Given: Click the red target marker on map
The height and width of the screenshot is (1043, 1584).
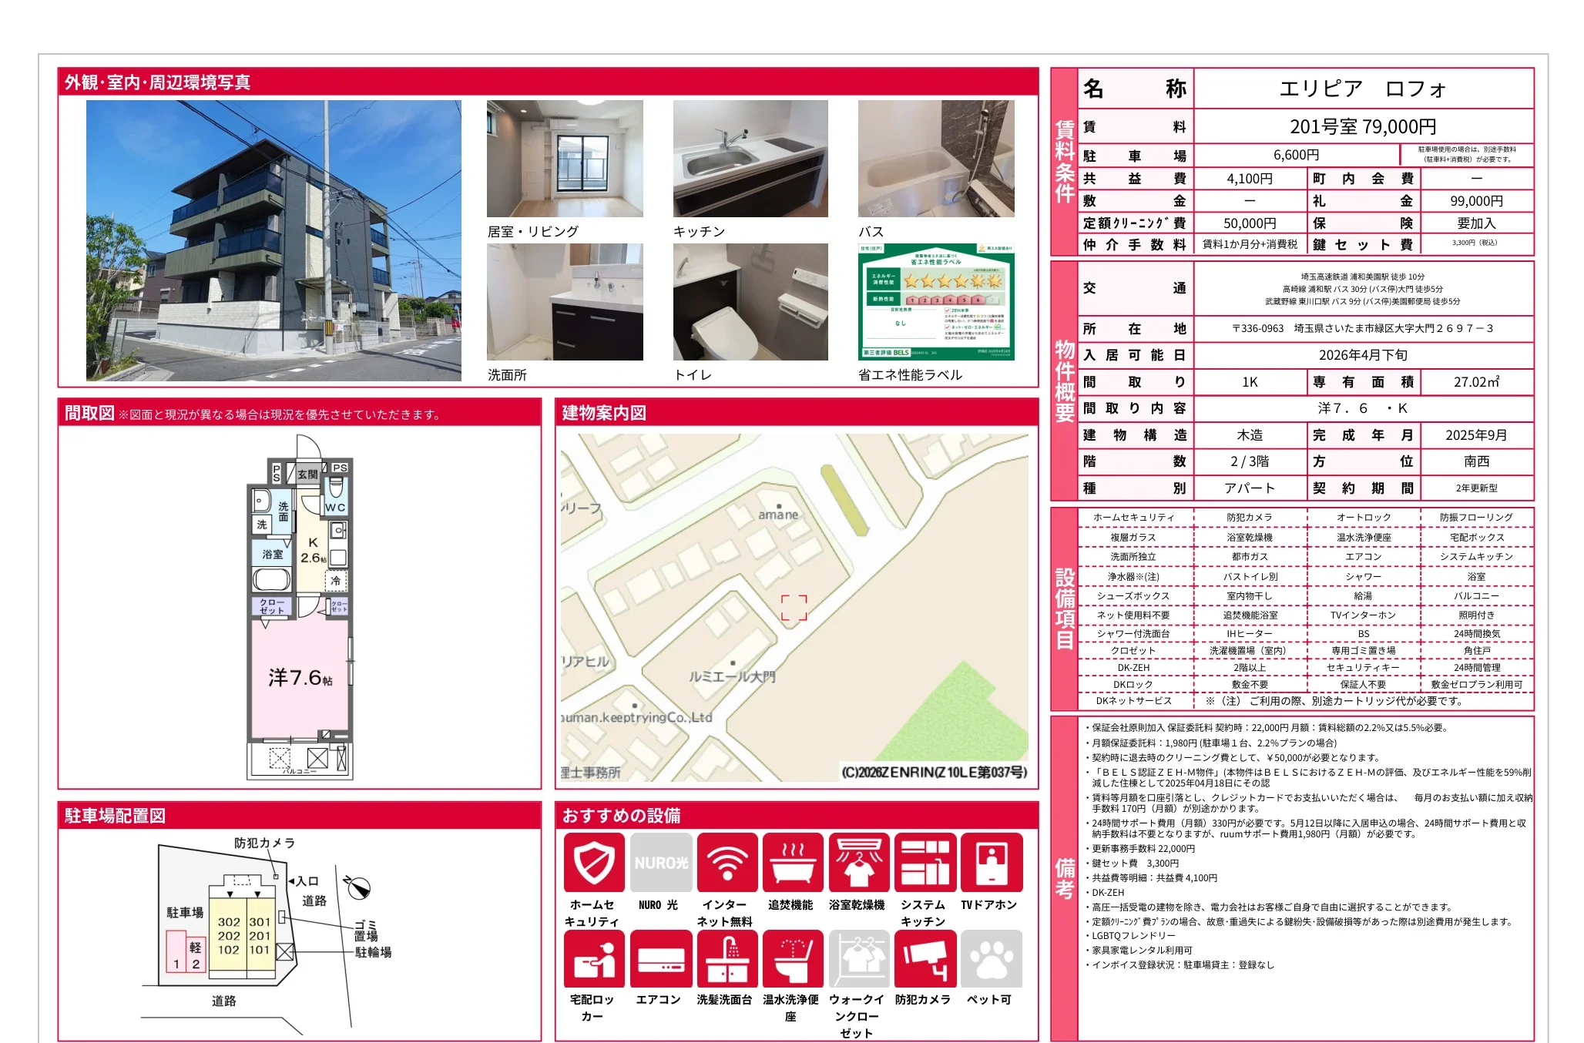Looking at the screenshot, I should pyautogui.click(x=794, y=608).
